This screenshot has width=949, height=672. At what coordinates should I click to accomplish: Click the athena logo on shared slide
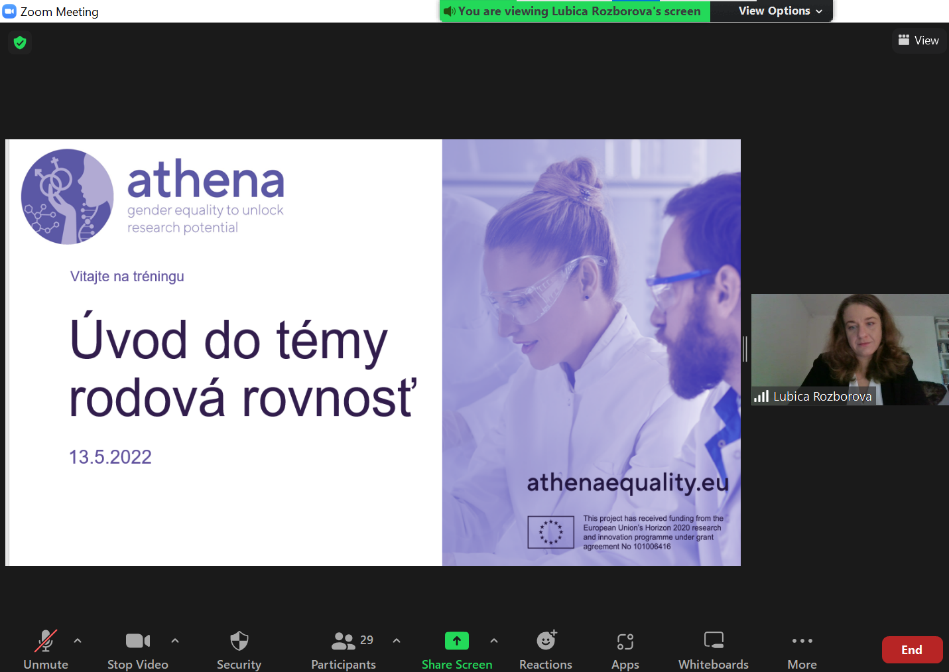153,197
